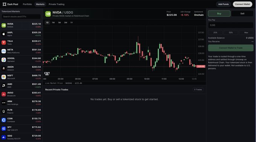Select the 1Y chart timeframe

coord(72,23)
